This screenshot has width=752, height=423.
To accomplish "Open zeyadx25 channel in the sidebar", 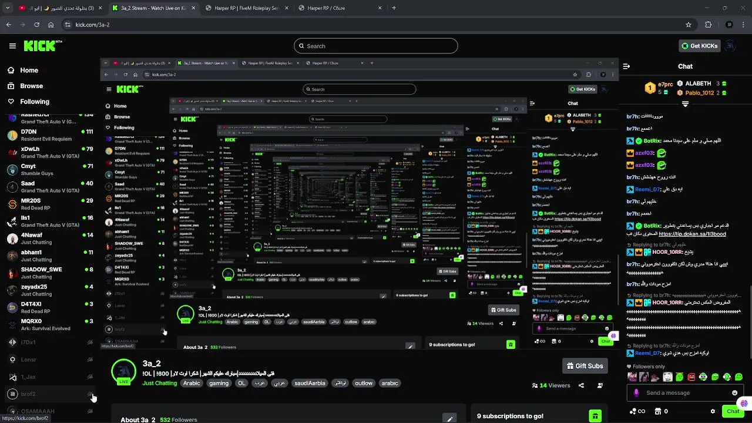I will coord(49,290).
